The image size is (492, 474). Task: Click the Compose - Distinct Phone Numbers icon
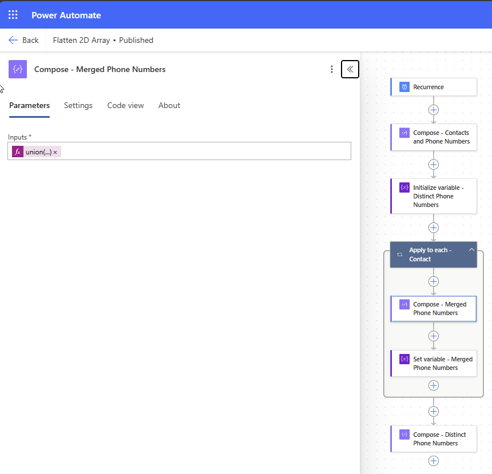click(x=404, y=435)
